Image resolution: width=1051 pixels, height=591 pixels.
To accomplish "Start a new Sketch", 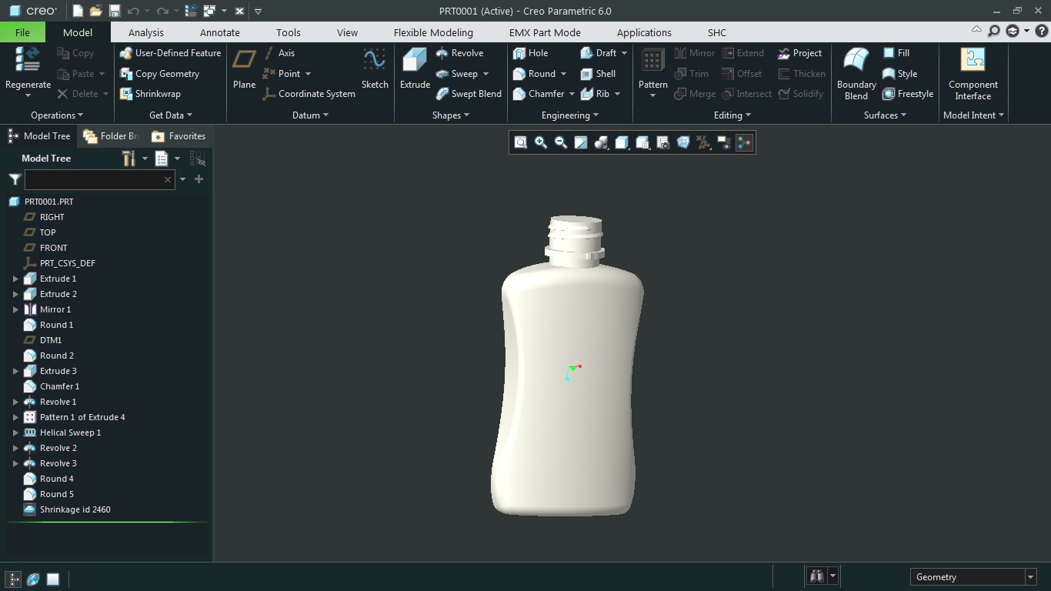I will point(375,69).
